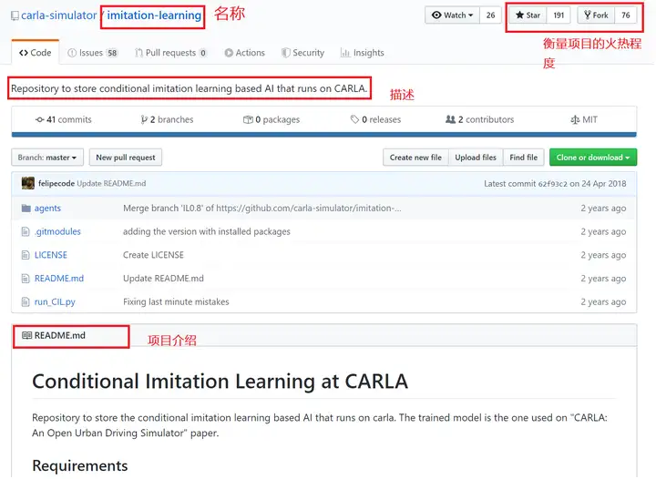656x479 pixels.
Task: Click the package box icon
Action: point(248,119)
